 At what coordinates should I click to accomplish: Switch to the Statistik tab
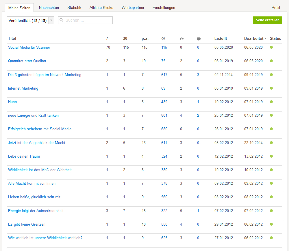coord(74,8)
